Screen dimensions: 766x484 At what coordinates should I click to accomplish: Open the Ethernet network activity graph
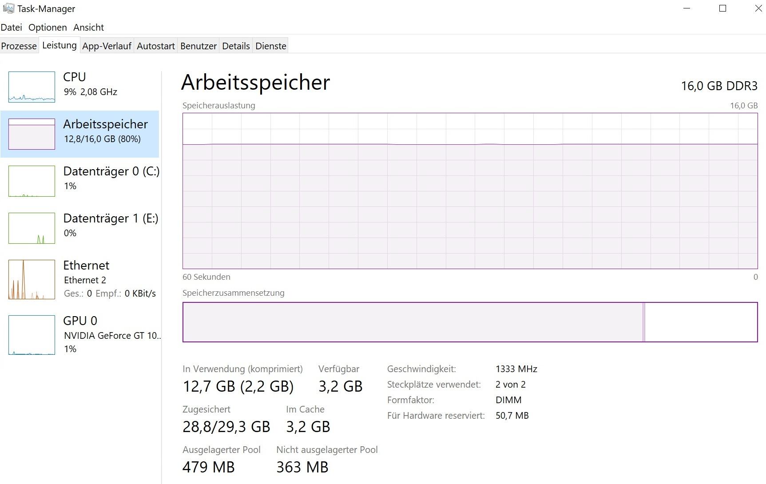pos(32,280)
